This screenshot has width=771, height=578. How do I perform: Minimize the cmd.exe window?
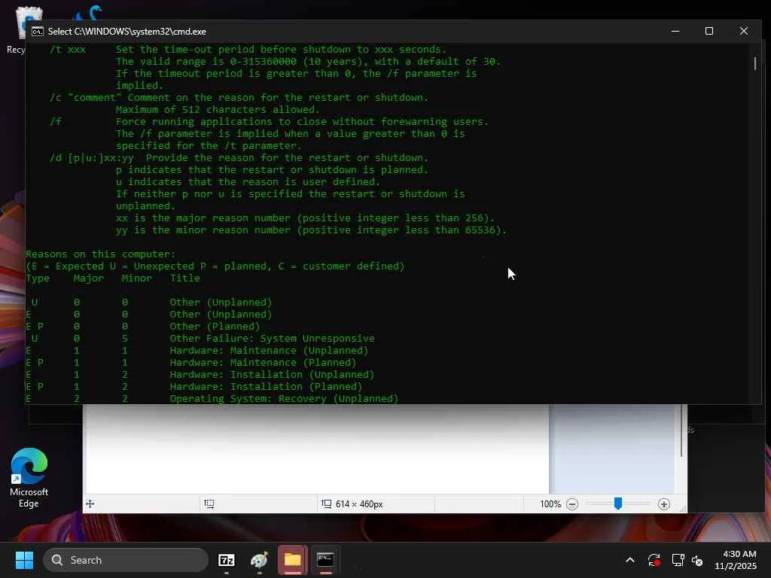(675, 32)
